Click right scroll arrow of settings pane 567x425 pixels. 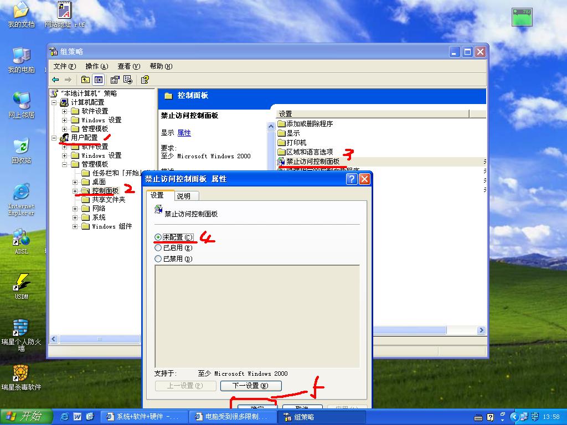coord(481,330)
